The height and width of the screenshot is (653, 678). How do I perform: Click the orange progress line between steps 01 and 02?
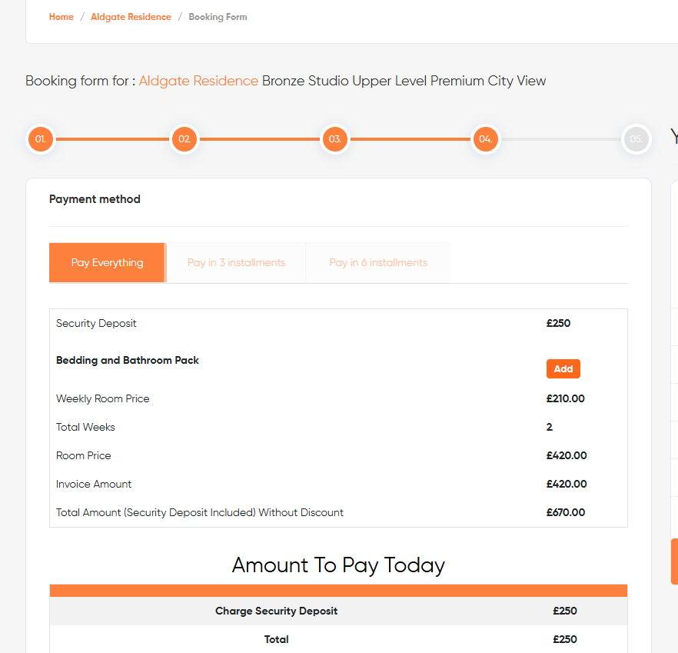(112, 139)
